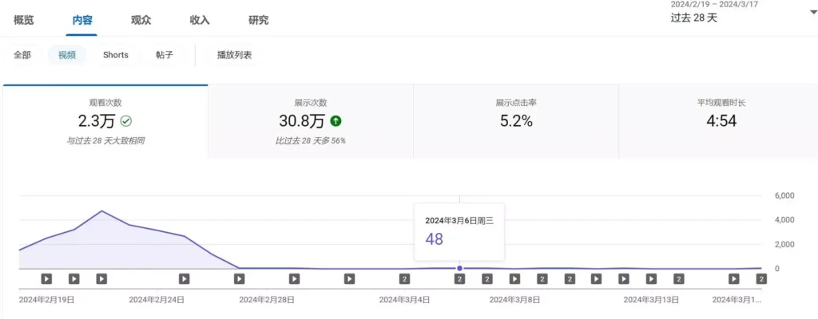The width and height of the screenshot is (818, 319).
Task: Click the '2' marker below the Mar 6 data point
Action: point(459,278)
